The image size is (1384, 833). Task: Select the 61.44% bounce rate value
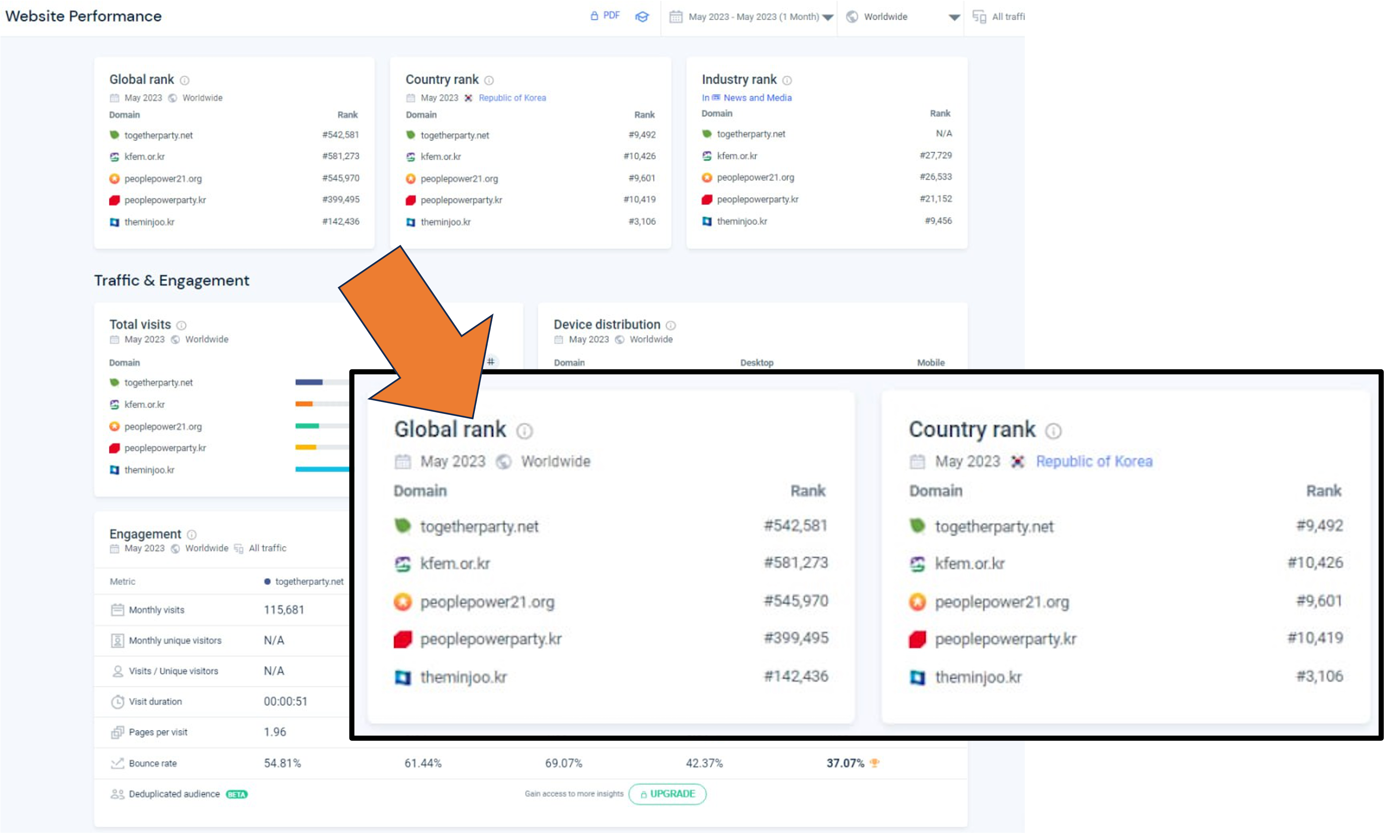[x=423, y=763]
